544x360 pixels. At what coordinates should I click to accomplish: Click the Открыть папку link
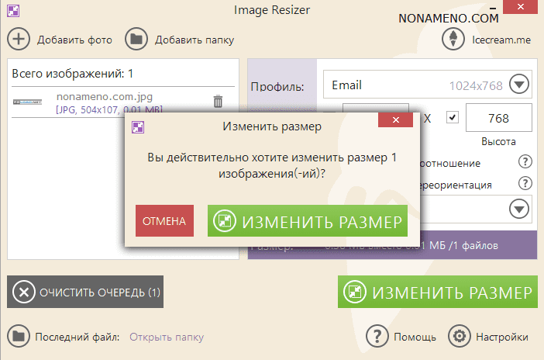[x=167, y=337]
